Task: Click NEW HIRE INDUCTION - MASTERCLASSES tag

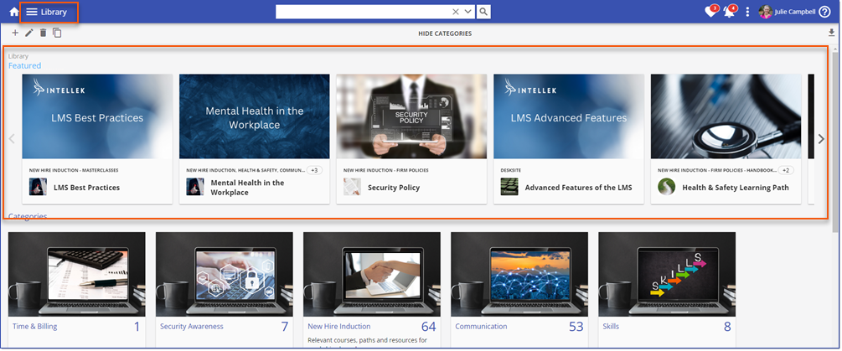Action: click(x=74, y=170)
